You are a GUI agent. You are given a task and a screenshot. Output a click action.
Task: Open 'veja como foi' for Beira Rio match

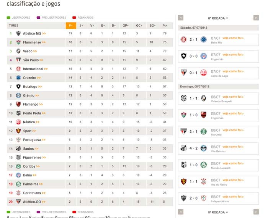coord(233,38)
